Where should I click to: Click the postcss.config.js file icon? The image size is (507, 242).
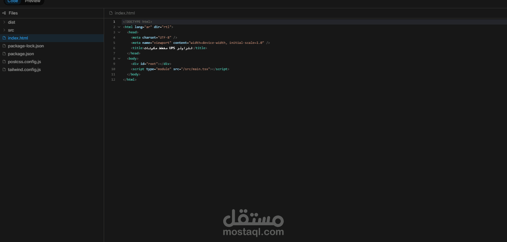(x=4, y=62)
